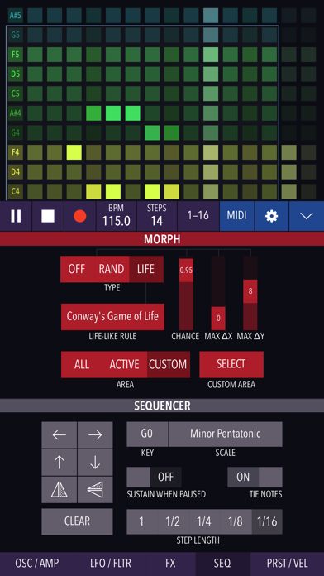
Task: Flip pattern horizontally with mirror icon
Action: pos(59,490)
